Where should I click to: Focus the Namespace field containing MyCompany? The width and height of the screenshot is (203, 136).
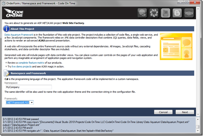tap(28, 87)
